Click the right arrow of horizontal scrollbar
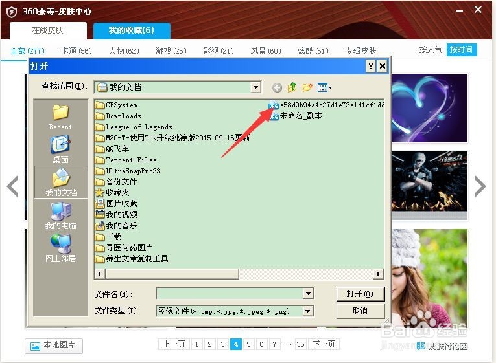This screenshot has width=496, height=363. [x=379, y=274]
